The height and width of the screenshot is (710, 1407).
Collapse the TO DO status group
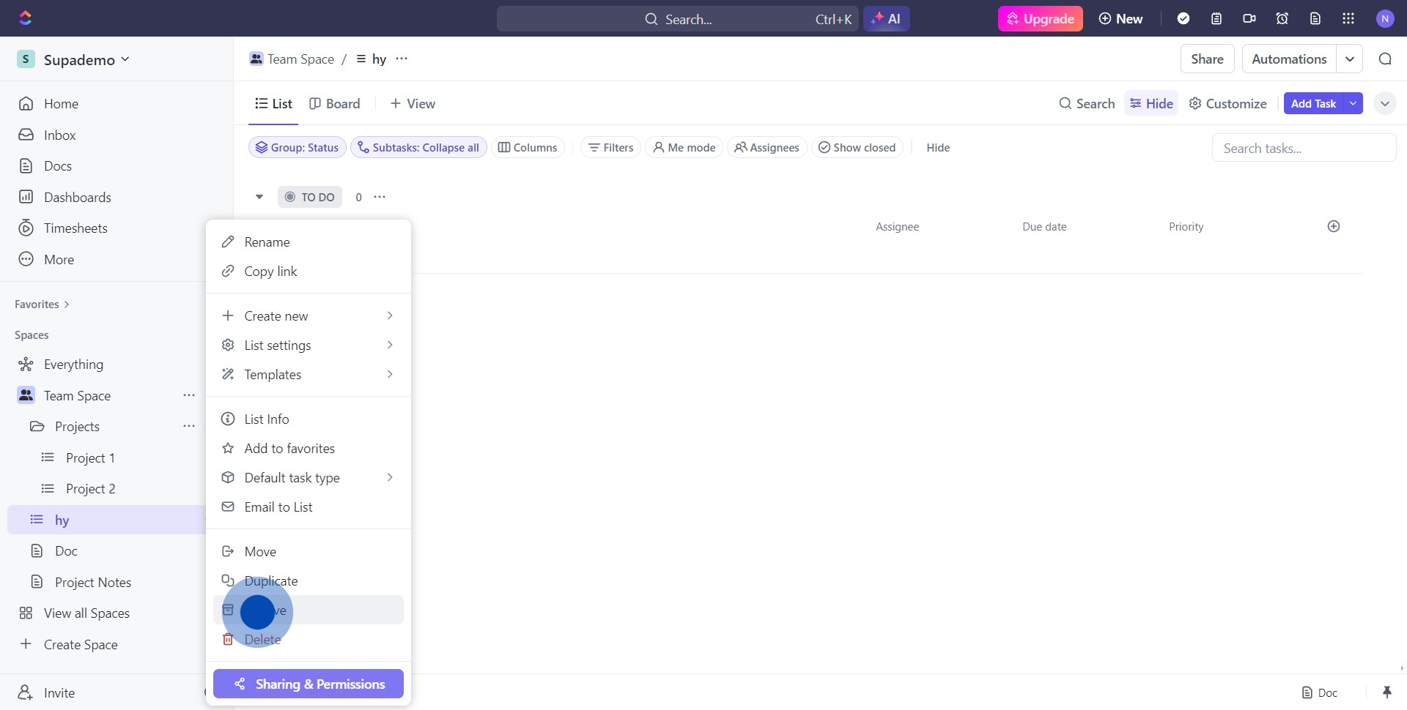pos(259,197)
